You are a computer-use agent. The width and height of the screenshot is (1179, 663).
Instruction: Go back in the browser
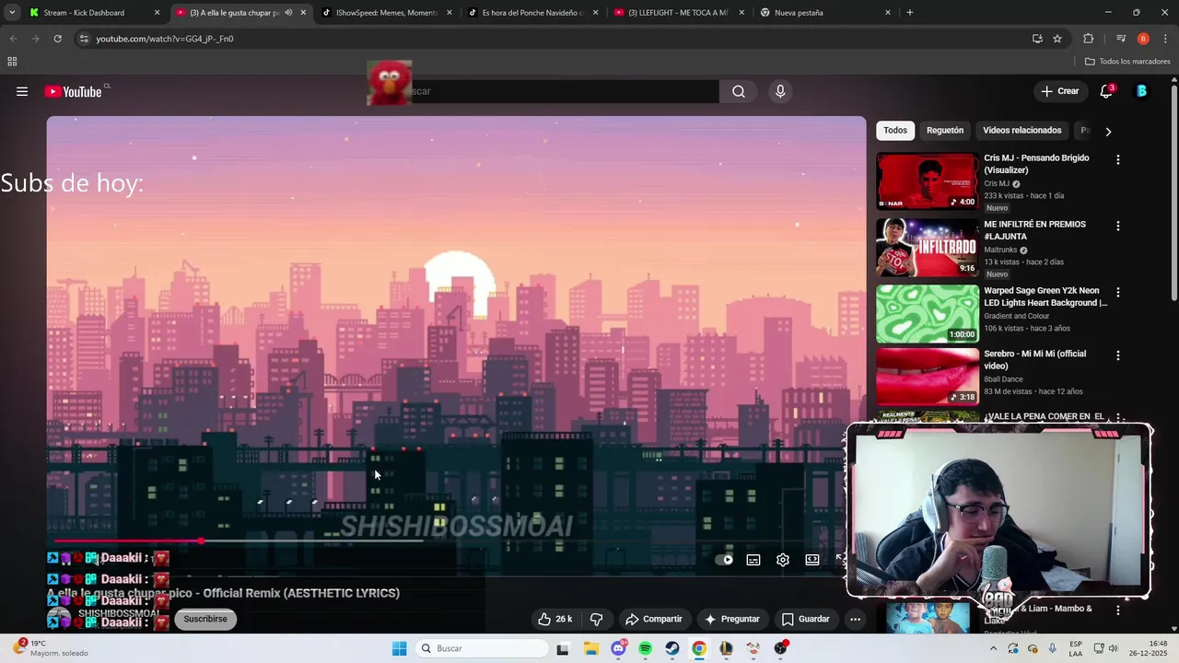[x=13, y=39]
